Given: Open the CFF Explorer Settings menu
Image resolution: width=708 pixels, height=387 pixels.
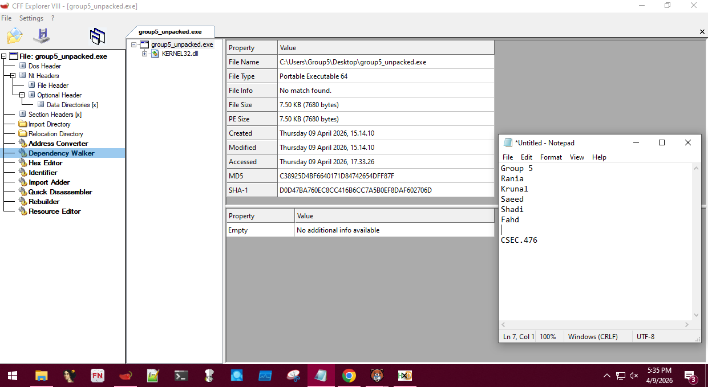Looking at the screenshot, I should click(x=31, y=18).
